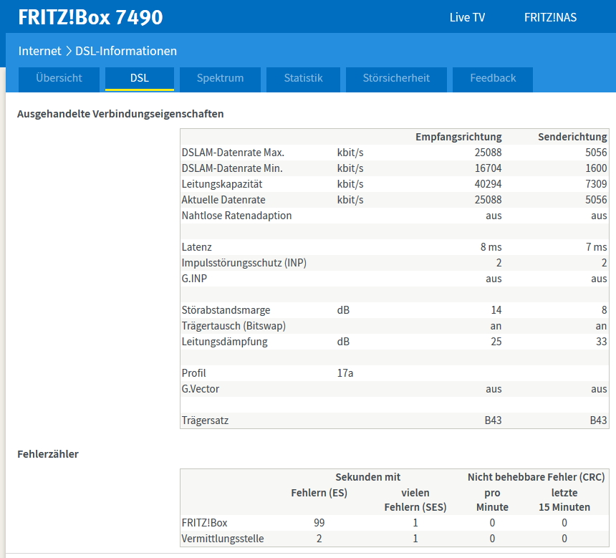Select the DSLAM-Datenrate Min. row label
The image size is (616, 558).
pyautogui.click(x=232, y=168)
